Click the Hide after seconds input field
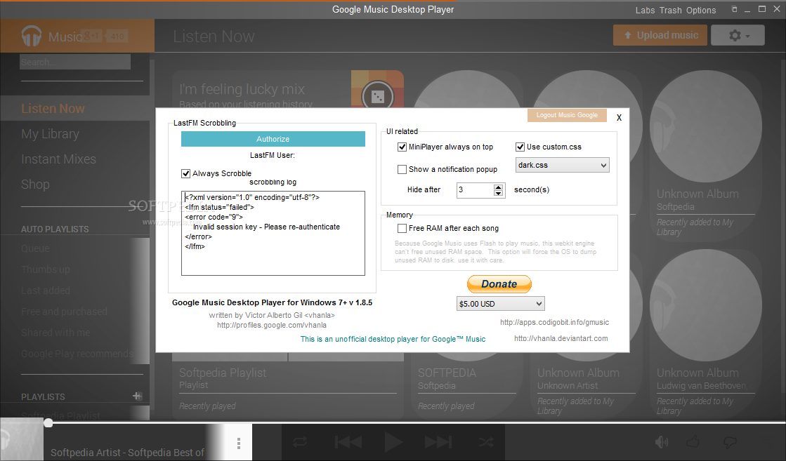The image size is (786, 461). pos(476,189)
